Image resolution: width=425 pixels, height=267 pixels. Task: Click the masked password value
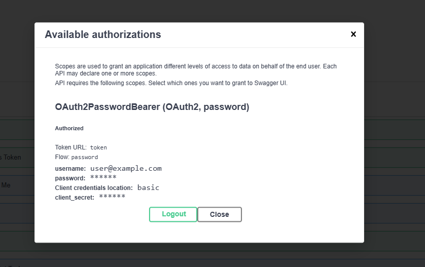point(103,178)
